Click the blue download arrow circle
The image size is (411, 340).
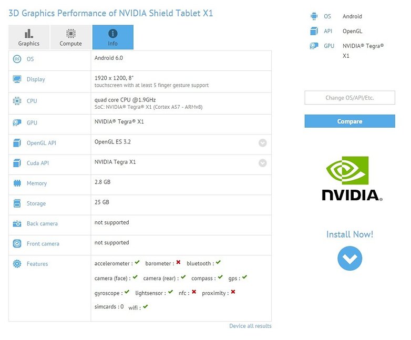[350, 258]
